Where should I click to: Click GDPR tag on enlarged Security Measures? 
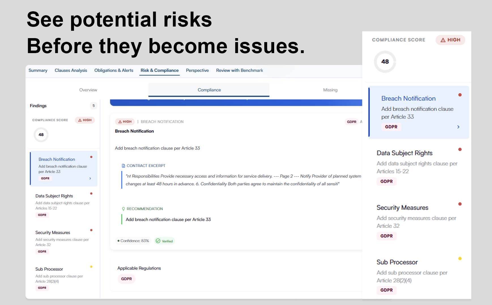coord(387,236)
